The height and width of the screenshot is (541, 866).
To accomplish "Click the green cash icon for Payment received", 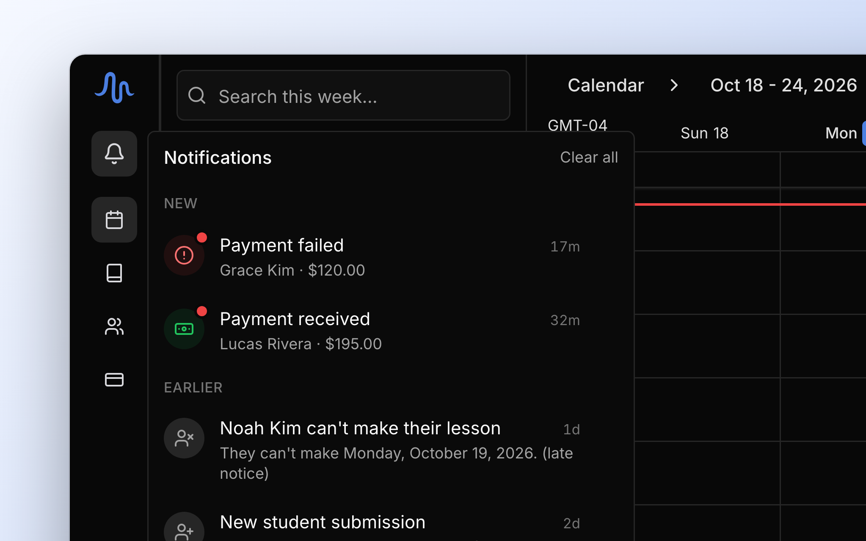I will click(184, 329).
